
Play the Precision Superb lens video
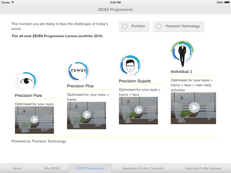(x=138, y=110)
